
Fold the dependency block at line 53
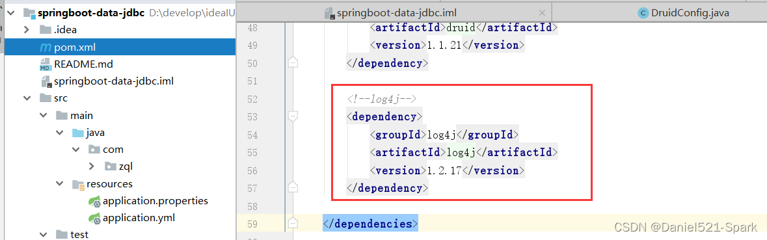293,116
